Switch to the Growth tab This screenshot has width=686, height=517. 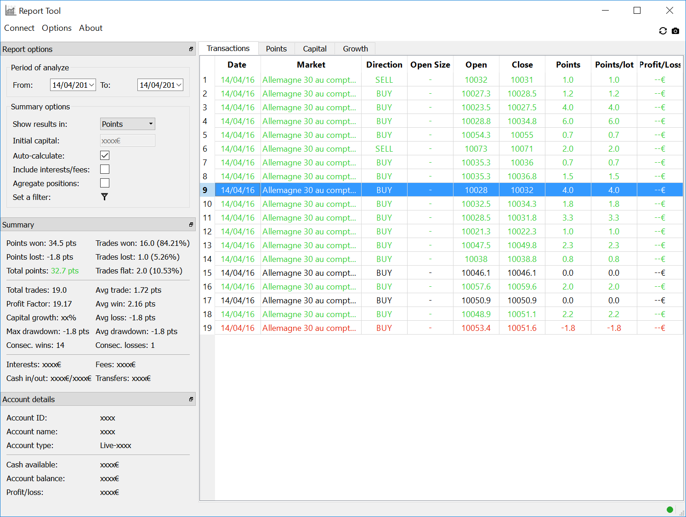(355, 49)
